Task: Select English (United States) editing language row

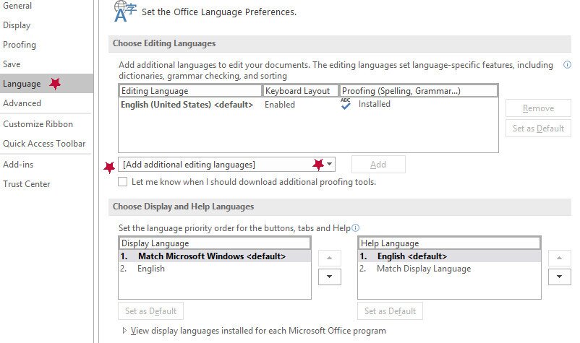Action: pos(187,105)
